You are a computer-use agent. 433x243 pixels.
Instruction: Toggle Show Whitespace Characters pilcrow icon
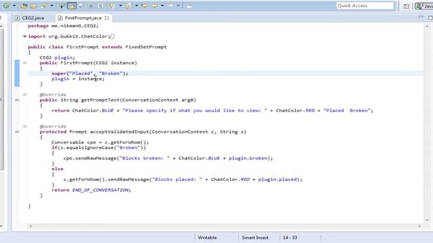coord(101,6)
